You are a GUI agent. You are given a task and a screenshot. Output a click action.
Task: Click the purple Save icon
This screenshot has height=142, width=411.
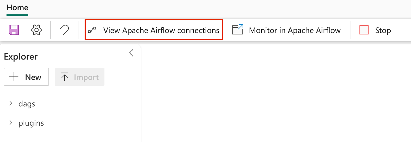tap(14, 30)
